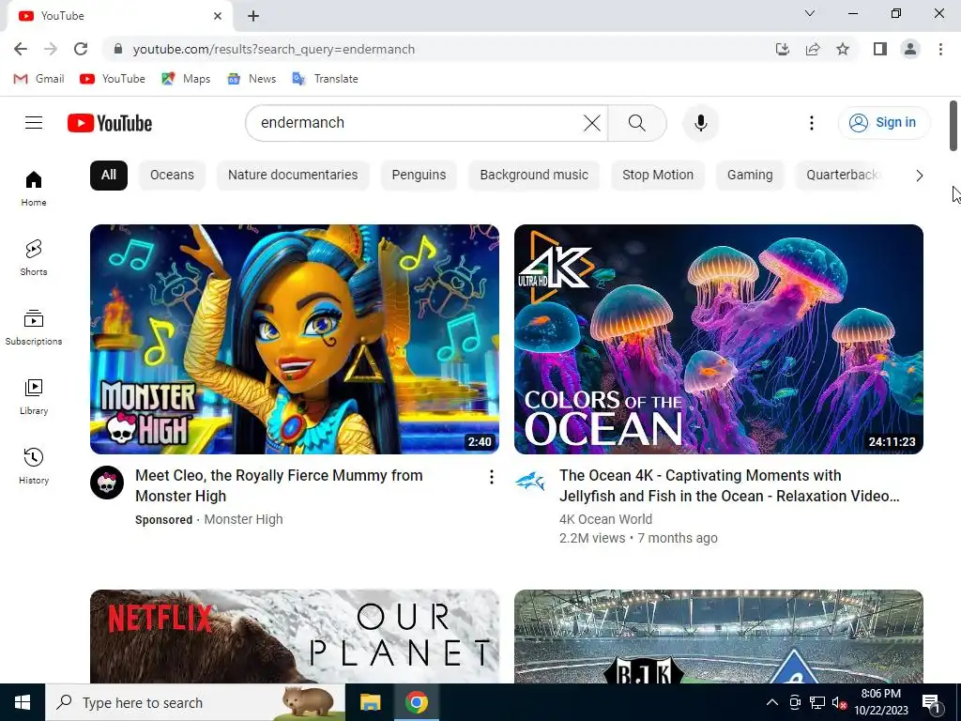This screenshot has height=721, width=961.
Task: Select the Penguins filter chip
Action: 419,176
